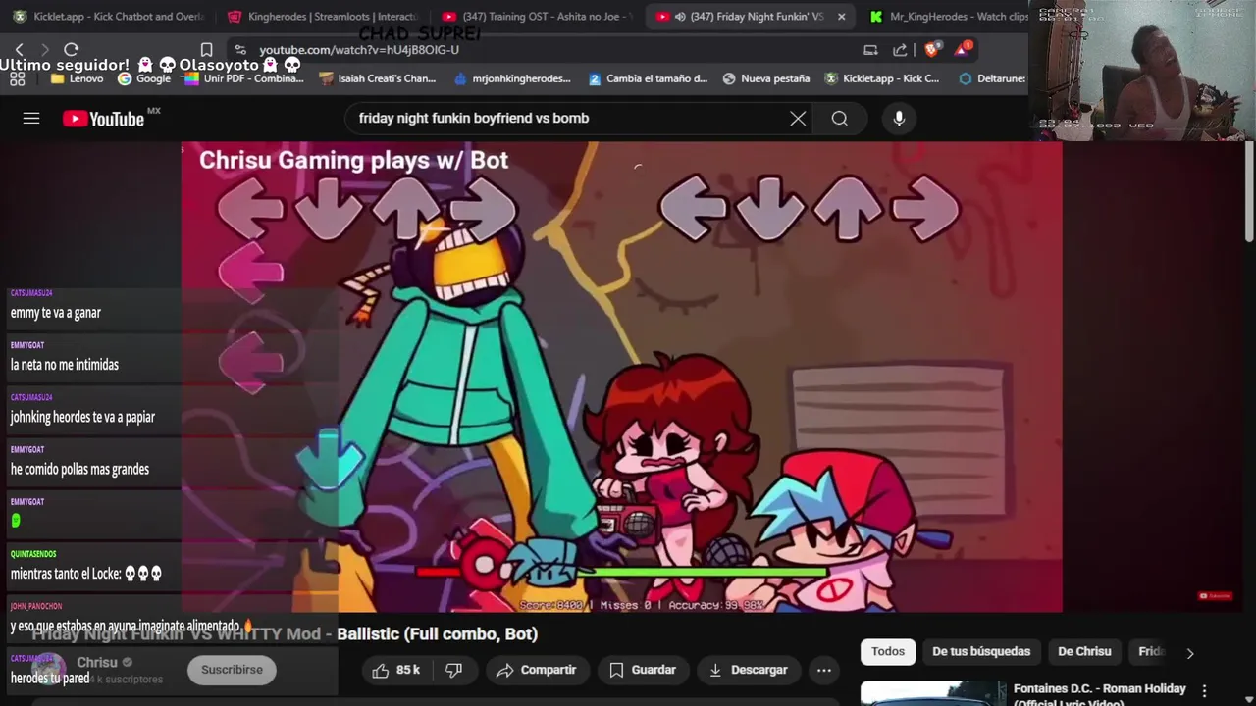Click chat message "mientras tanto el Locke"
Screen dimensions: 1256x706
click(86, 574)
